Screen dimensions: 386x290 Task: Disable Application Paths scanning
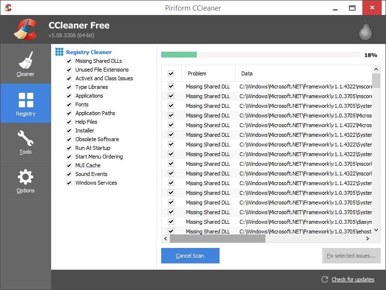69,113
